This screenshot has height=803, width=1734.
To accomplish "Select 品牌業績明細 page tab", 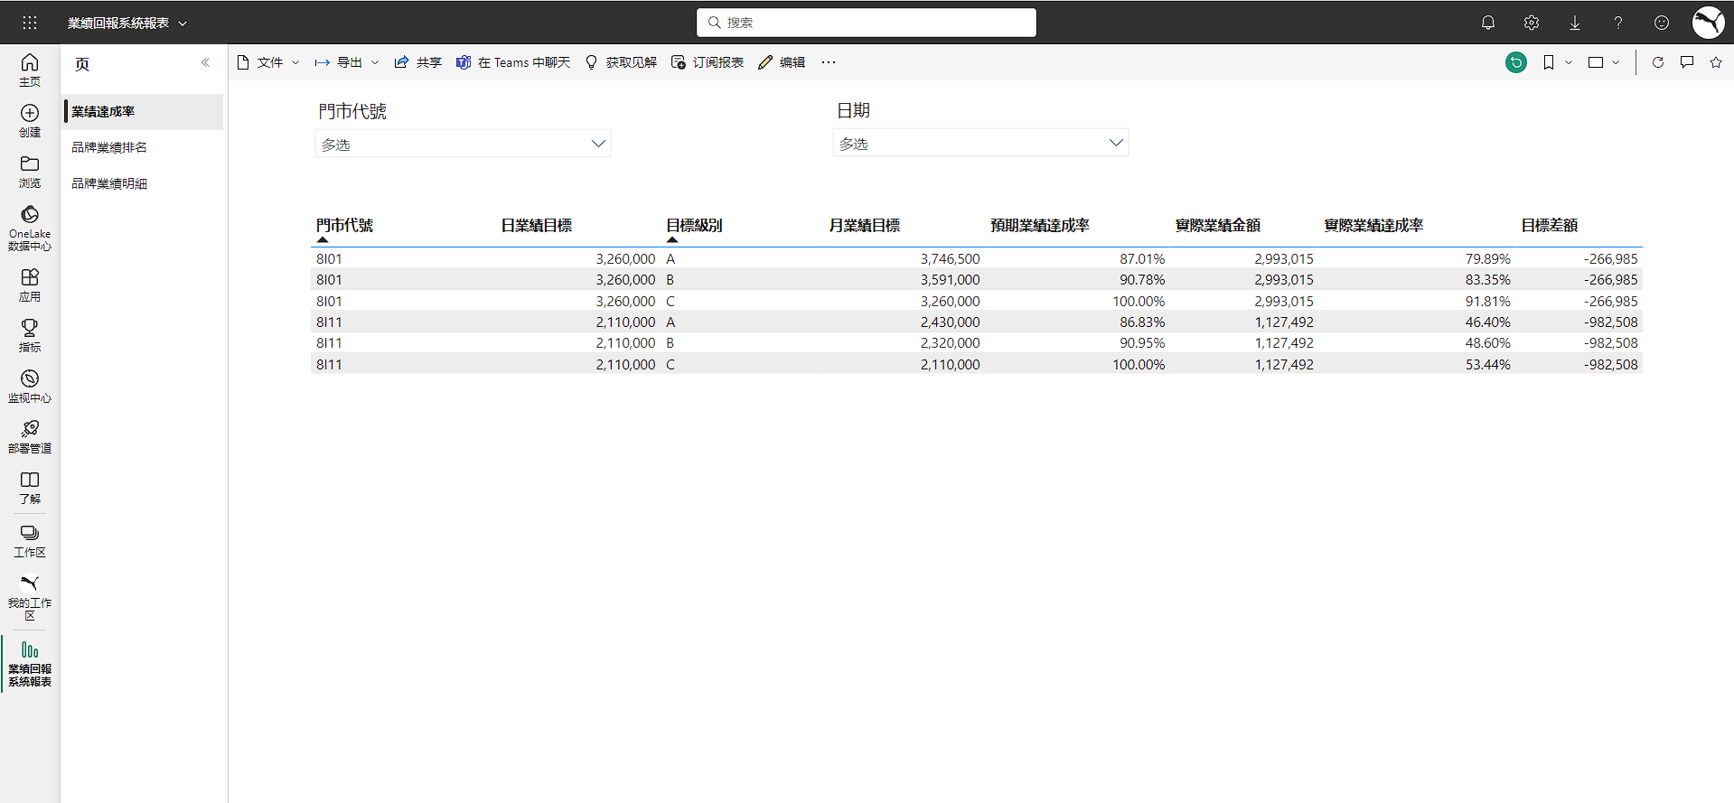I will click(x=143, y=183).
